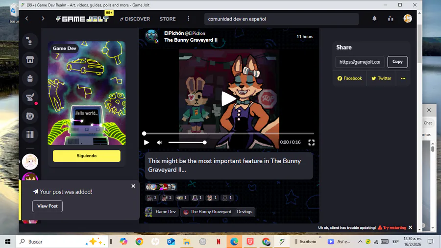Click the second reaction sticker with count 2
This screenshot has width=441, height=248.
coord(167,198)
